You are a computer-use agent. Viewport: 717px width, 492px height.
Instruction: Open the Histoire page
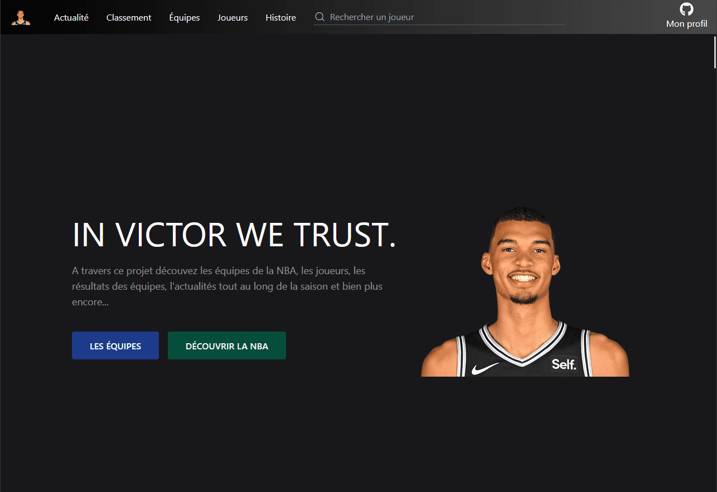[280, 17]
